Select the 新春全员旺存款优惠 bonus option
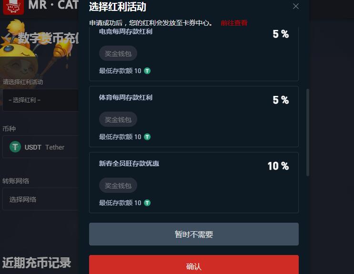 194,182
